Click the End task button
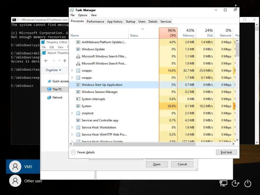 [x=226, y=152]
